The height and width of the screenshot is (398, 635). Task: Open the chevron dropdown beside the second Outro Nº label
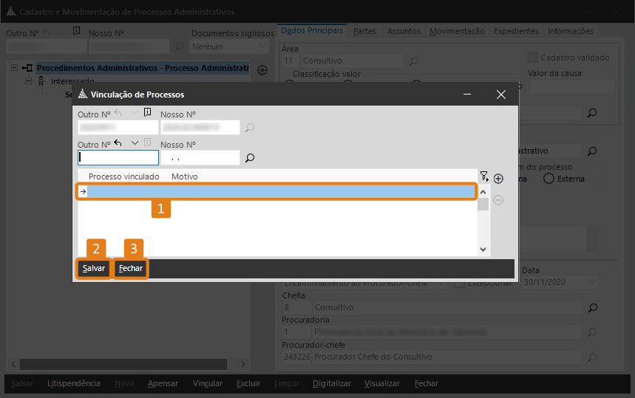[134, 143]
